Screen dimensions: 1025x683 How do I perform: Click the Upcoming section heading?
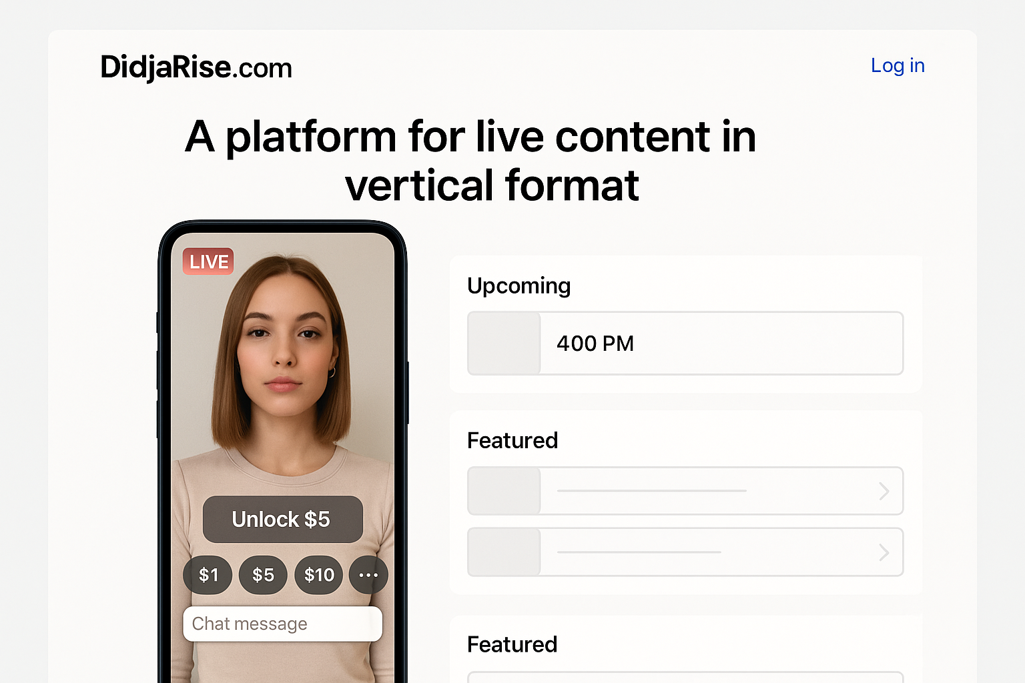click(x=519, y=285)
